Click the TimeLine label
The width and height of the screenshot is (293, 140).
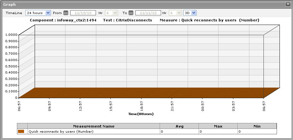[x=14, y=13]
